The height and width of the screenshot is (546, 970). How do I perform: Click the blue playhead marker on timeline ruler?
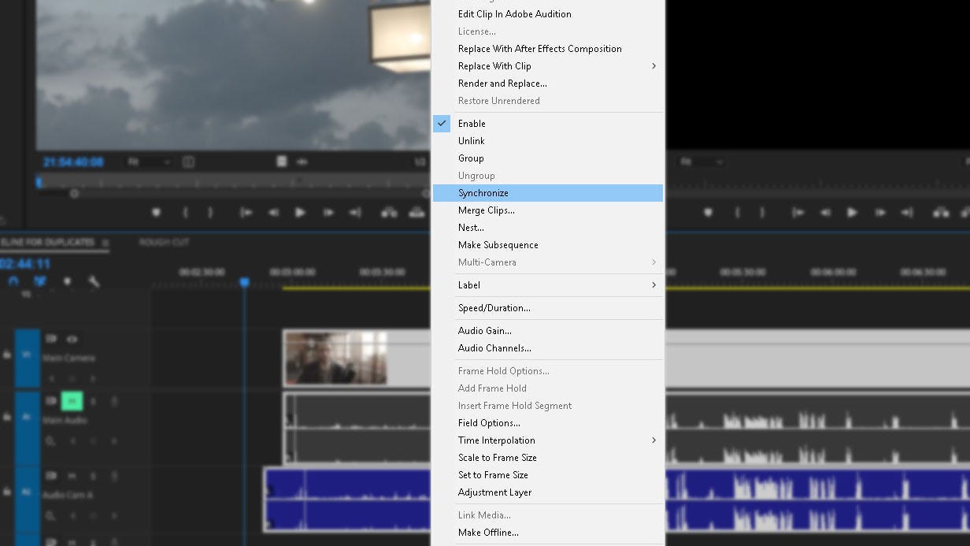tap(244, 281)
